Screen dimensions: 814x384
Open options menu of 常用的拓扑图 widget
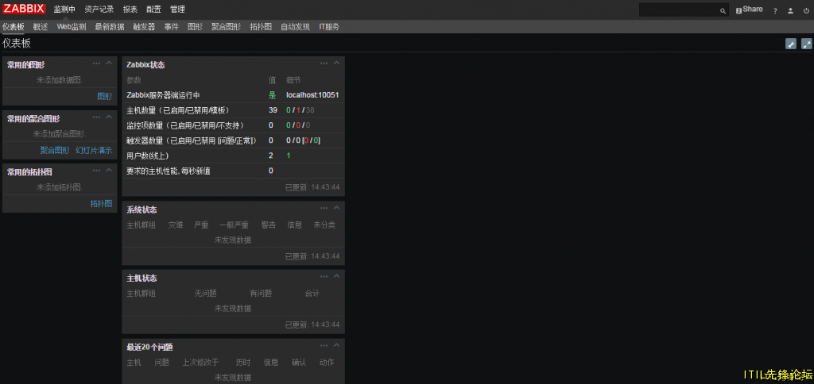(96, 171)
